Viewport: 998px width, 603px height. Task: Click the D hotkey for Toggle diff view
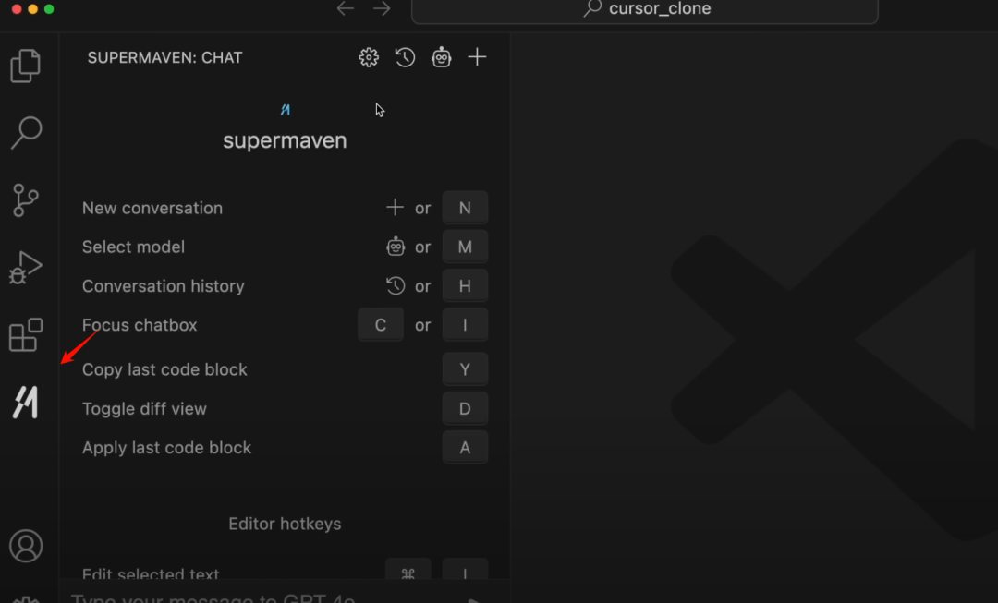click(x=465, y=408)
